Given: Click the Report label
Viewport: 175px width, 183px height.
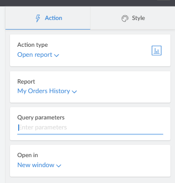Looking at the screenshot, I should (26, 82).
